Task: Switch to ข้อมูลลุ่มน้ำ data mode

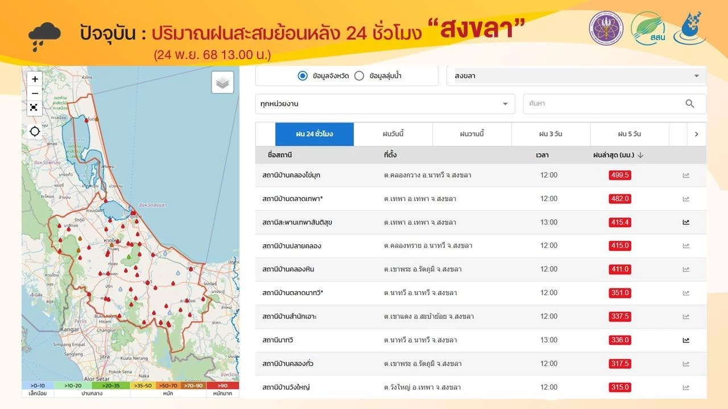Action: pyautogui.click(x=358, y=75)
